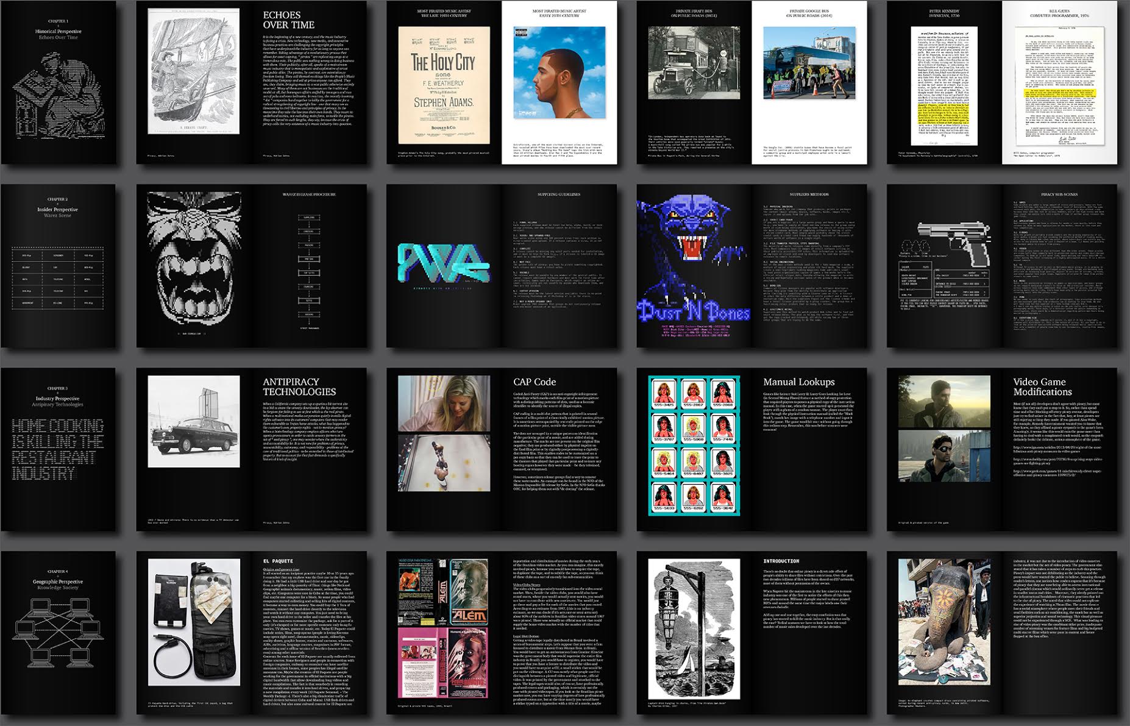Screen dimensions: 1130x726
Task: Open the Chapter 4 Geographic Perspective page
Action: [x=58, y=633]
